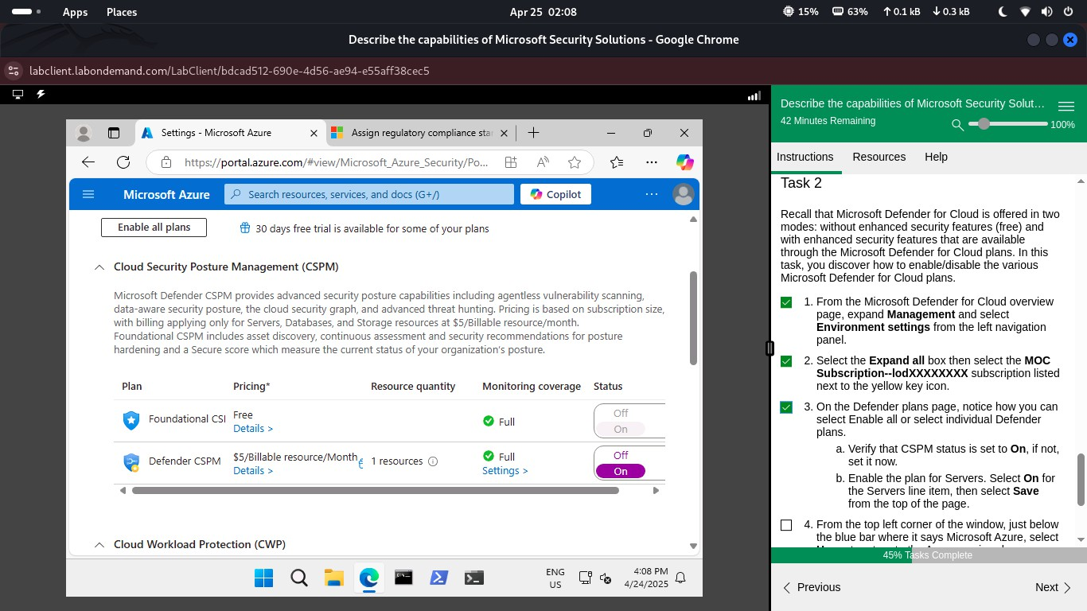The image size is (1087, 611).
Task: Launch PowerShell from the taskbar
Action: point(438,578)
